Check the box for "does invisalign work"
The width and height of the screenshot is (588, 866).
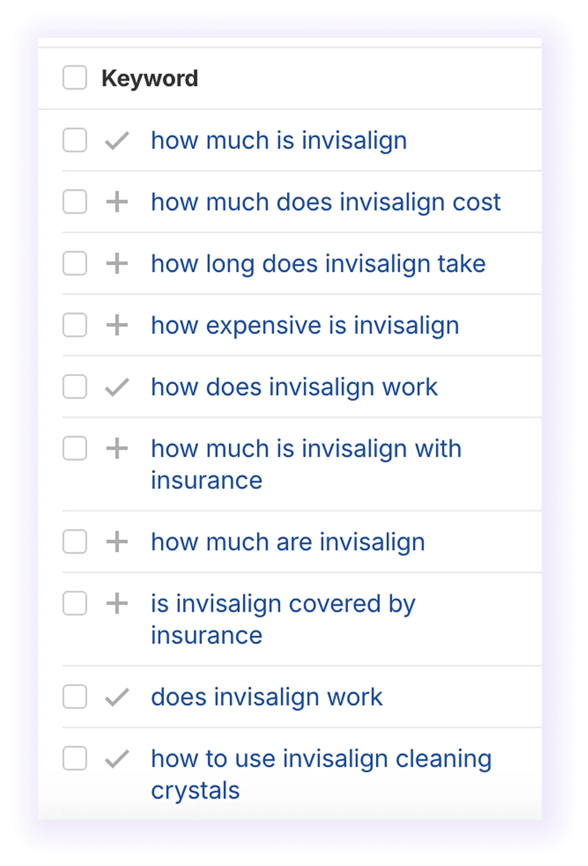(x=74, y=696)
